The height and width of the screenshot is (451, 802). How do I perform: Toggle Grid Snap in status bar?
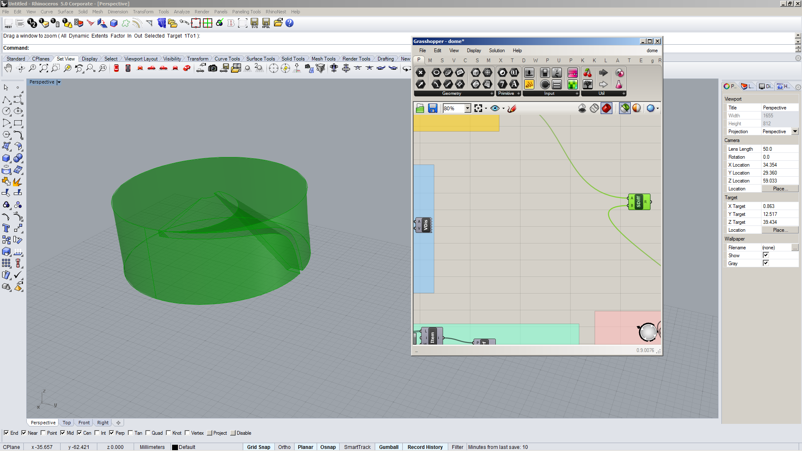click(259, 447)
